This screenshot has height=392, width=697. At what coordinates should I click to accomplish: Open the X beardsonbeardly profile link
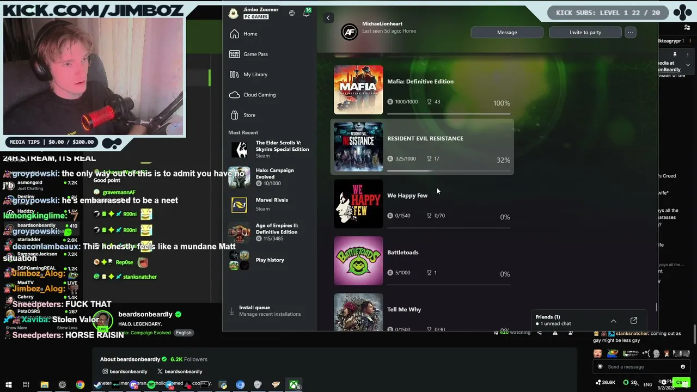click(x=179, y=371)
